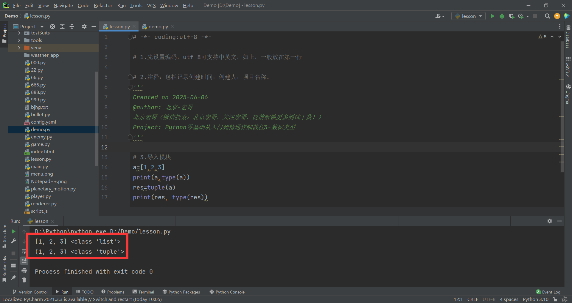The width and height of the screenshot is (572, 303).
Task: Run lesson with the green Run icon
Action: point(492,16)
